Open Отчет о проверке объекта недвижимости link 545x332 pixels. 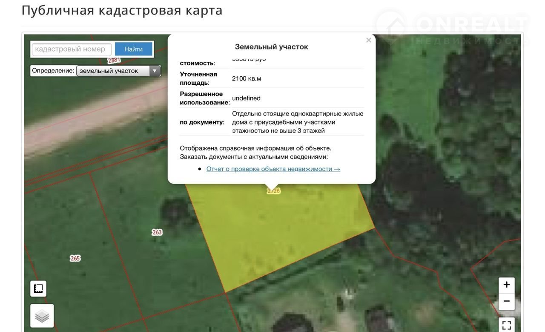tap(273, 169)
